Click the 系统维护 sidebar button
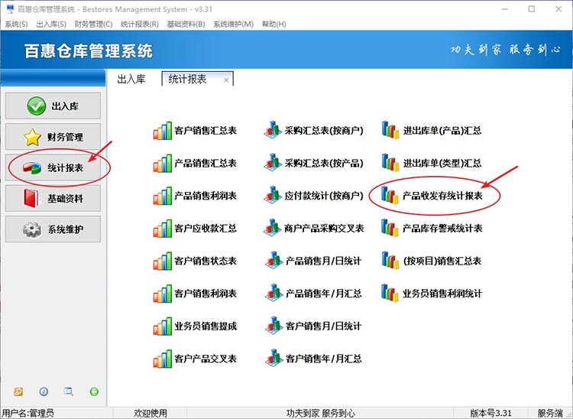 (x=53, y=229)
